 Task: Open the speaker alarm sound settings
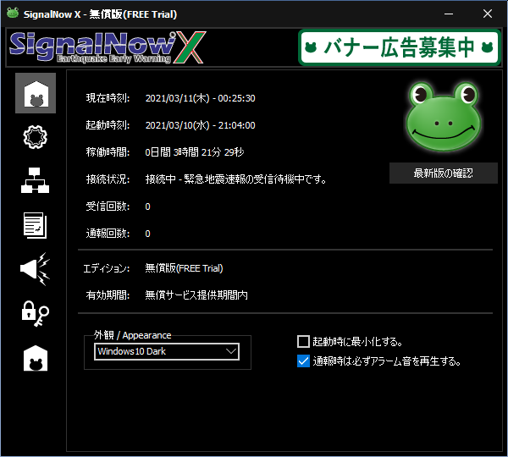pos(35,269)
